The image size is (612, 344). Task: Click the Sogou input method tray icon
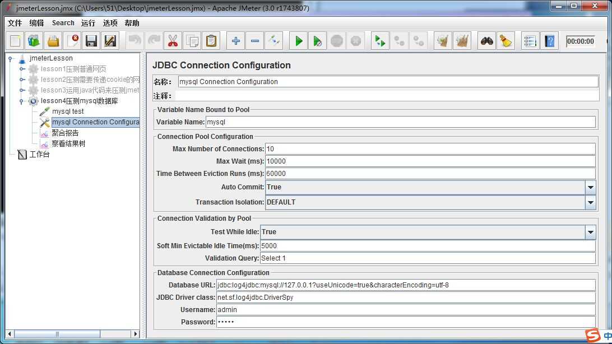(x=592, y=336)
